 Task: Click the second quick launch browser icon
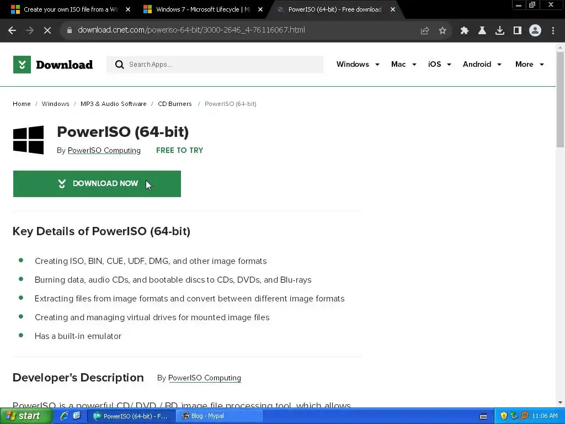[77, 416]
